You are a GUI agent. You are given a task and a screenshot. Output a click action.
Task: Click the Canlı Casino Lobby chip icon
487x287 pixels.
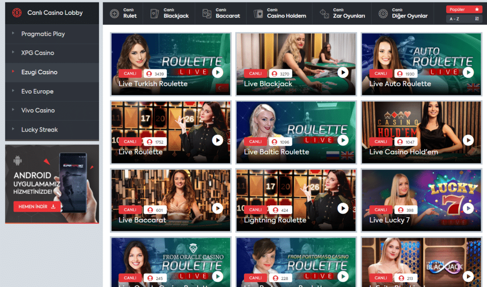[x=17, y=13]
